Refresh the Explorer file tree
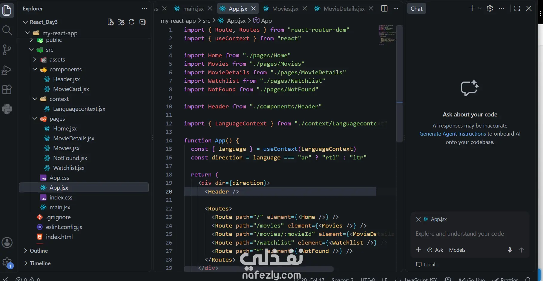 point(131,22)
